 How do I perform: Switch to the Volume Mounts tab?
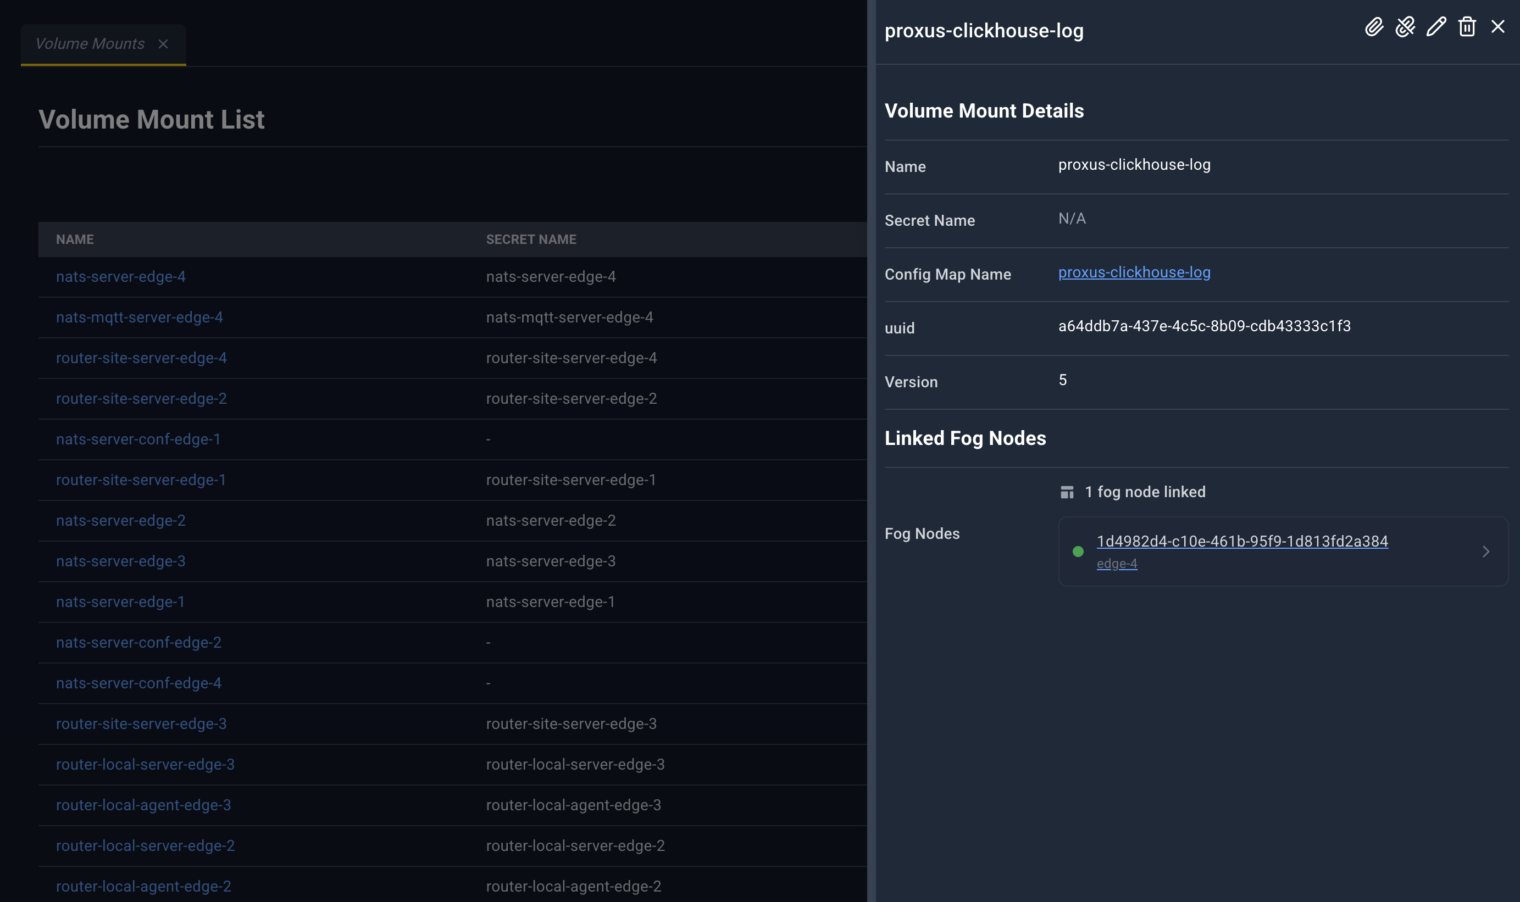90,44
